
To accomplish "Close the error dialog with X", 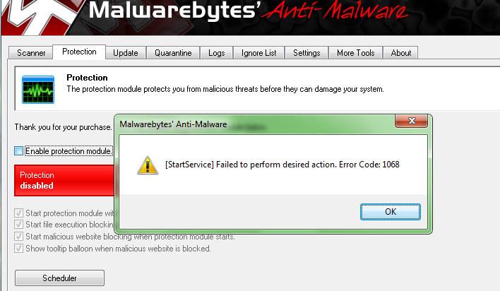I will 411,121.
